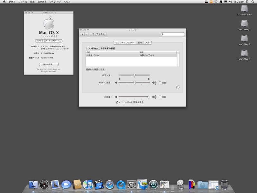Open Time Machine from the Dock

[153, 185]
